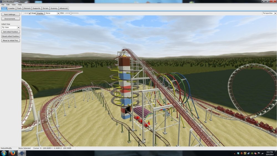Switch to the Coaster tab
Image resolution: width=277 pixels, height=156 pixels.
click(11, 8)
